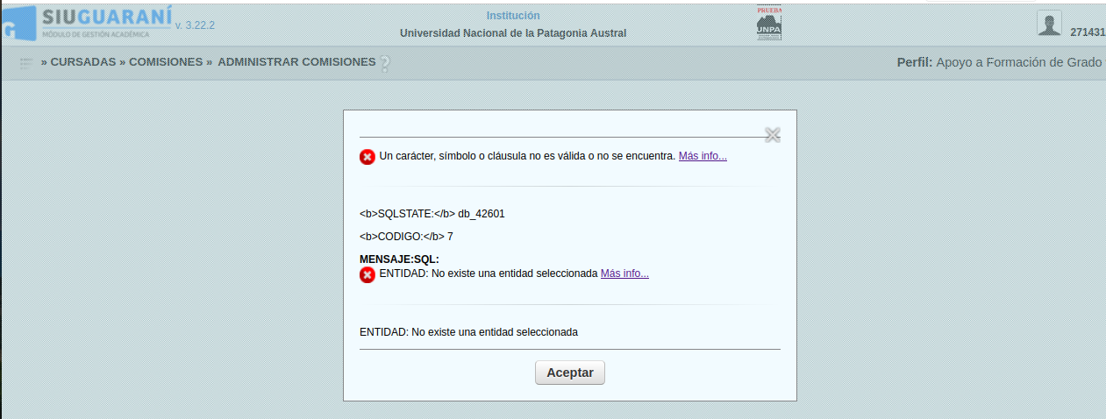Click the Universidad Nacional de la Patagonia Austral name
Viewport: 1106px width, 419px height.
coord(513,33)
